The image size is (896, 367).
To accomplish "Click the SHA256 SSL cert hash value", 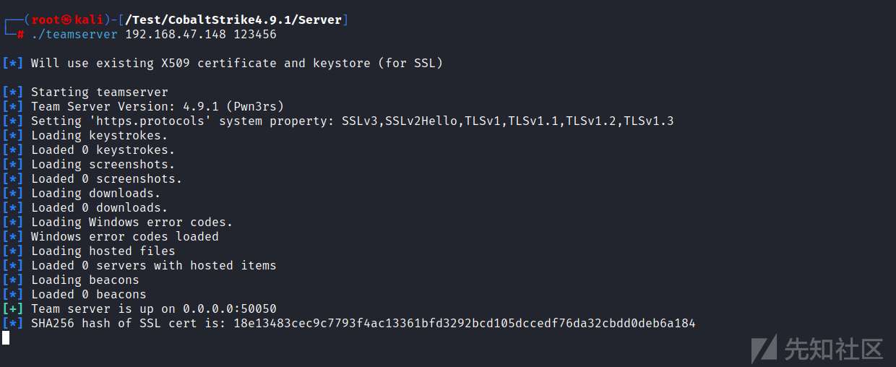I will point(465,323).
